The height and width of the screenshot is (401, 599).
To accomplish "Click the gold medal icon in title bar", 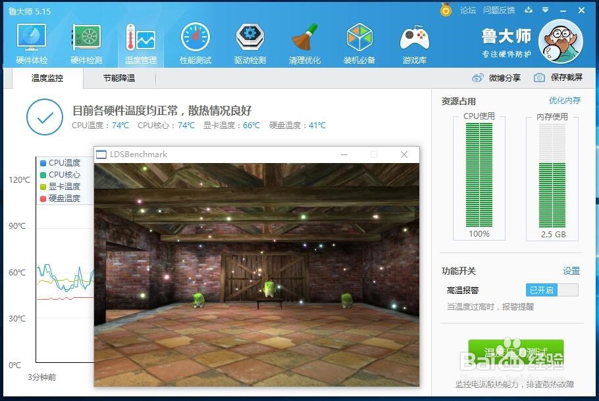I will coord(446,11).
